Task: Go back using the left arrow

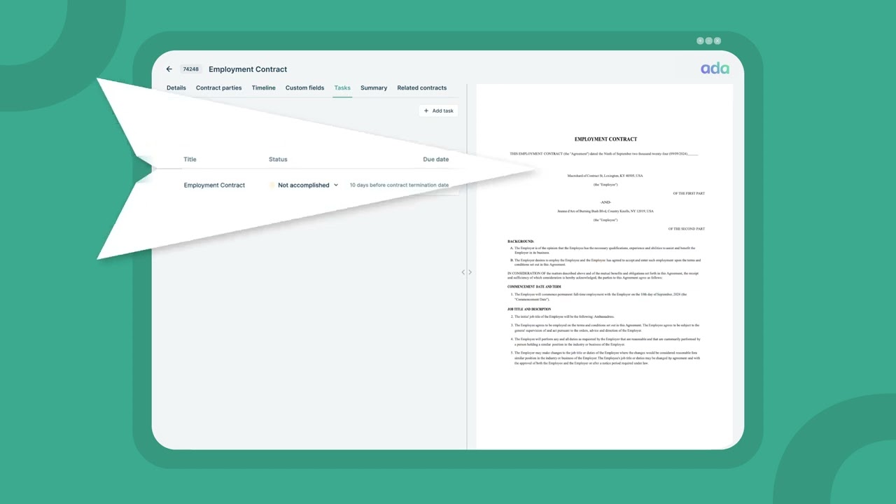Action: 169,69
